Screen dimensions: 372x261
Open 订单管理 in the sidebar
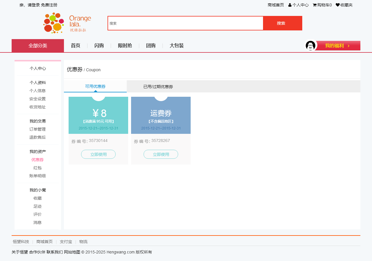pos(37,129)
